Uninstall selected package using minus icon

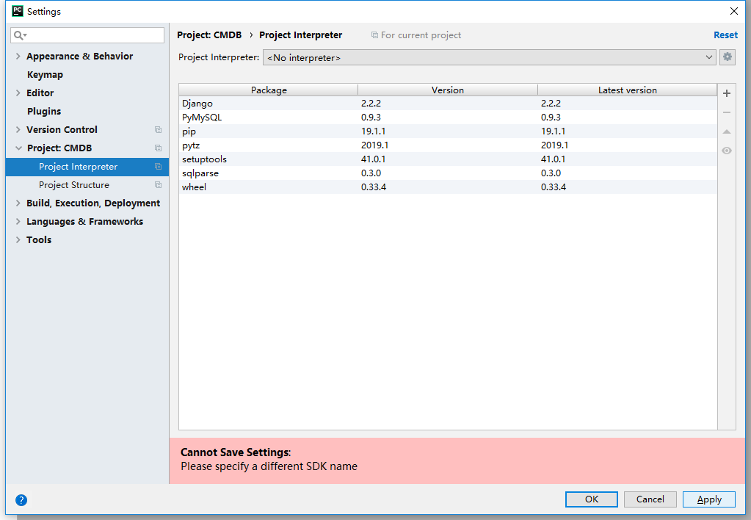[x=726, y=112]
